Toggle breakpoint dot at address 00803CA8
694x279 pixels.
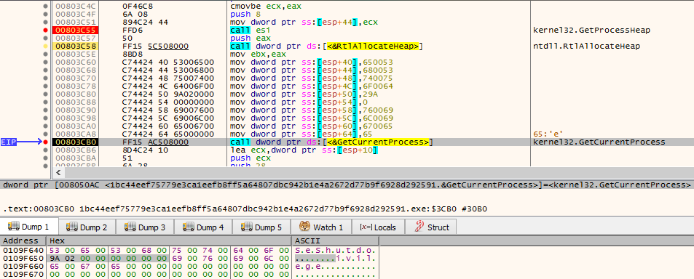point(45,134)
